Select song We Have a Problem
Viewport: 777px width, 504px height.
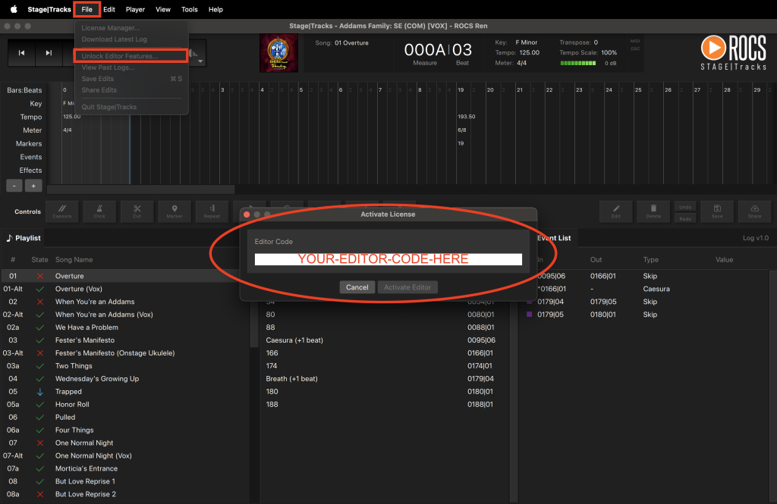(x=127, y=327)
